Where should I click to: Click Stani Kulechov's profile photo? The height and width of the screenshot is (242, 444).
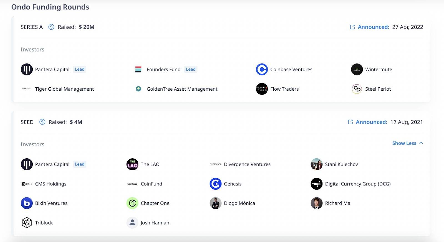[x=317, y=164]
